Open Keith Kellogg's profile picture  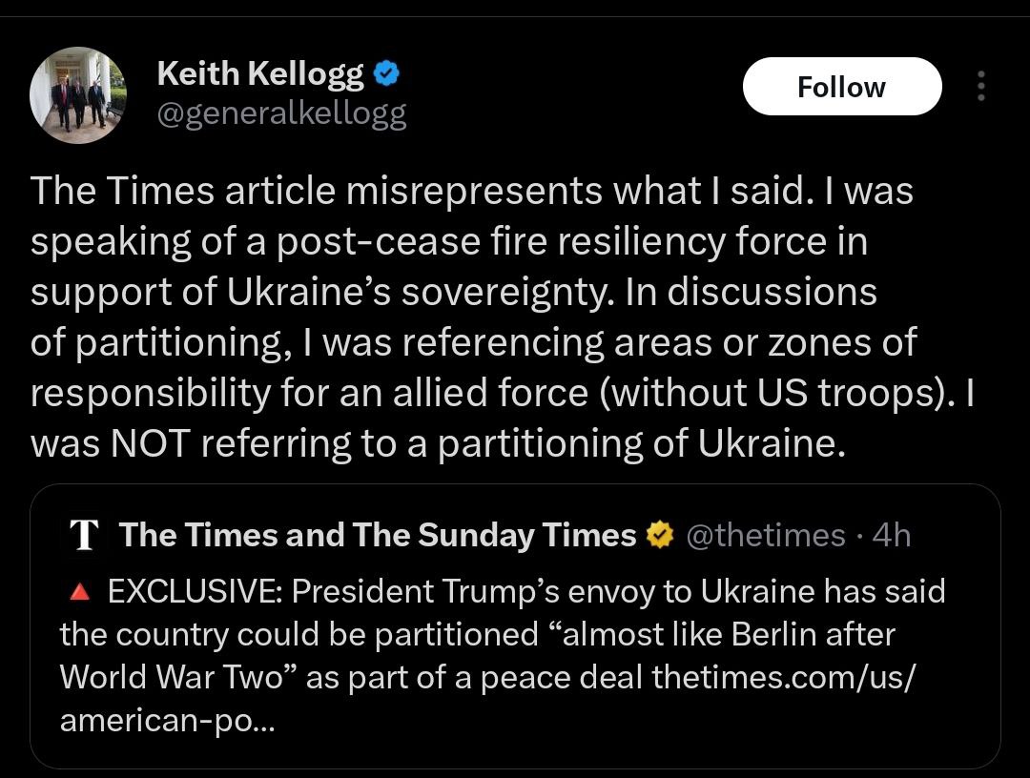(x=77, y=94)
